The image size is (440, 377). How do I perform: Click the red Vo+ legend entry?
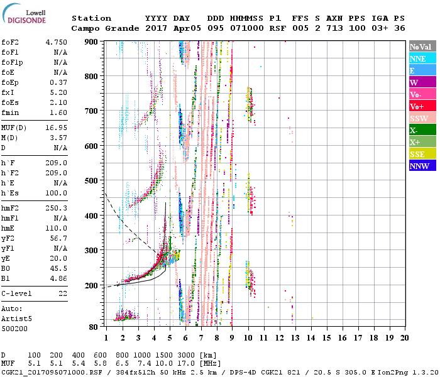[421, 106]
